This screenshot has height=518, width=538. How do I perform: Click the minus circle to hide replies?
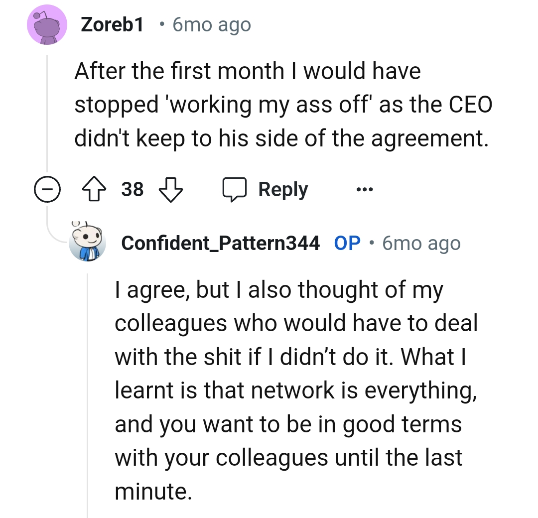(48, 189)
